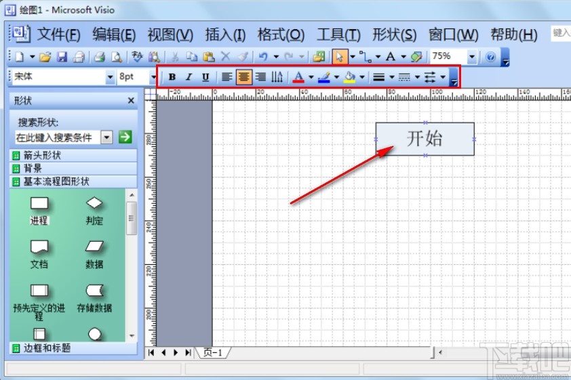571x380 pixels.
Task: Select the 数据 data shape
Action: click(x=94, y=255)
